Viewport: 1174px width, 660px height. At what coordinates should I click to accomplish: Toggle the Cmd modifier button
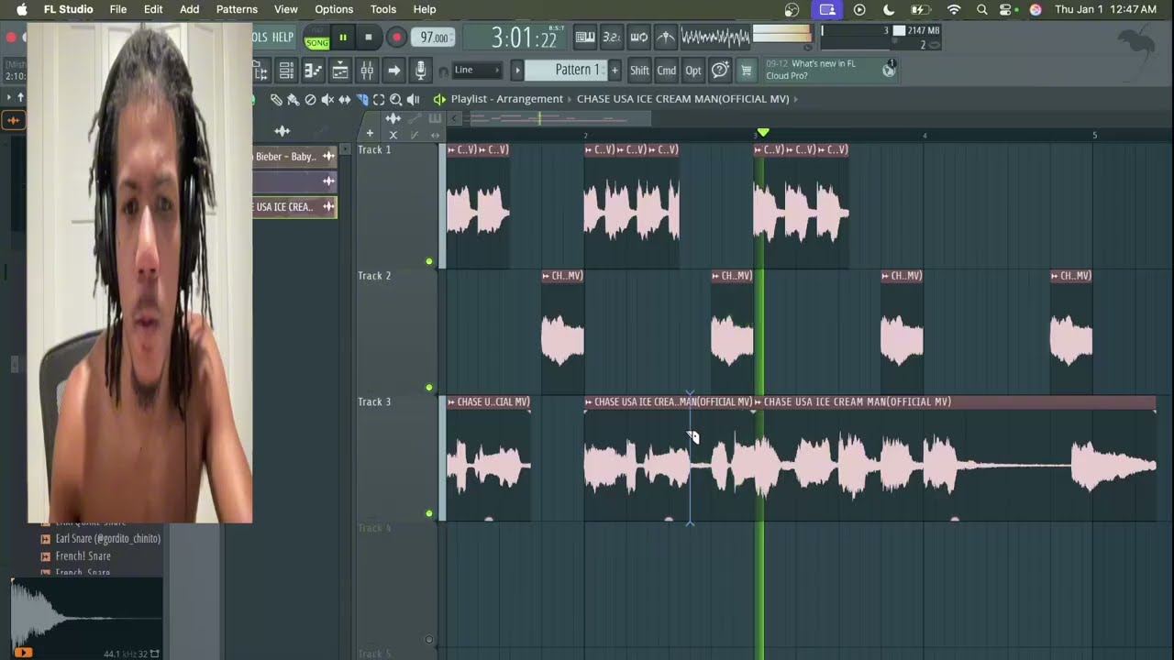[x=667, y=71]
